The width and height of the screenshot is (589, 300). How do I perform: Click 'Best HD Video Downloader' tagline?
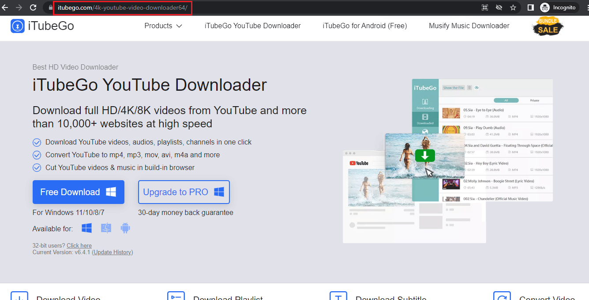75,67
